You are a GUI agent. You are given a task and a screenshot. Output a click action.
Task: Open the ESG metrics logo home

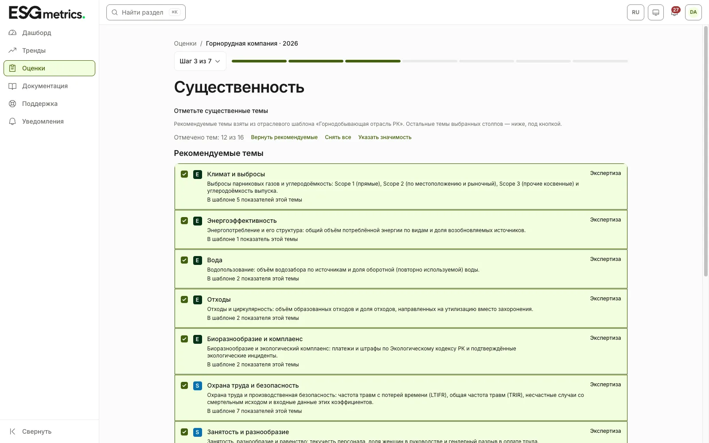click(x=47, y=12)
